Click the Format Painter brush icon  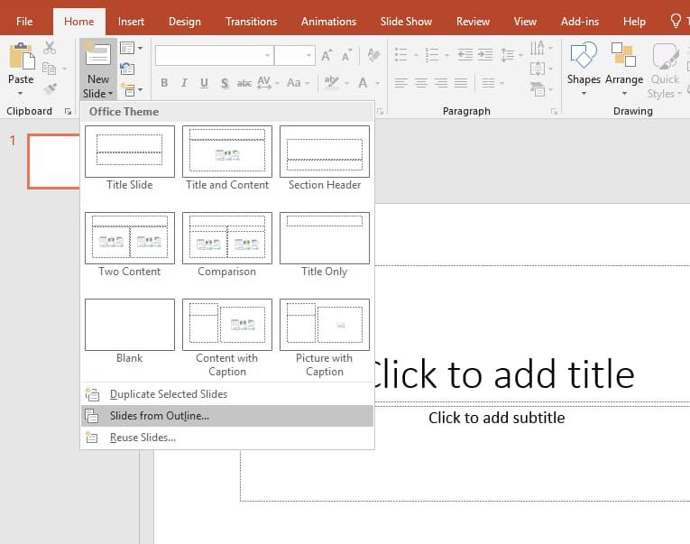50,88
